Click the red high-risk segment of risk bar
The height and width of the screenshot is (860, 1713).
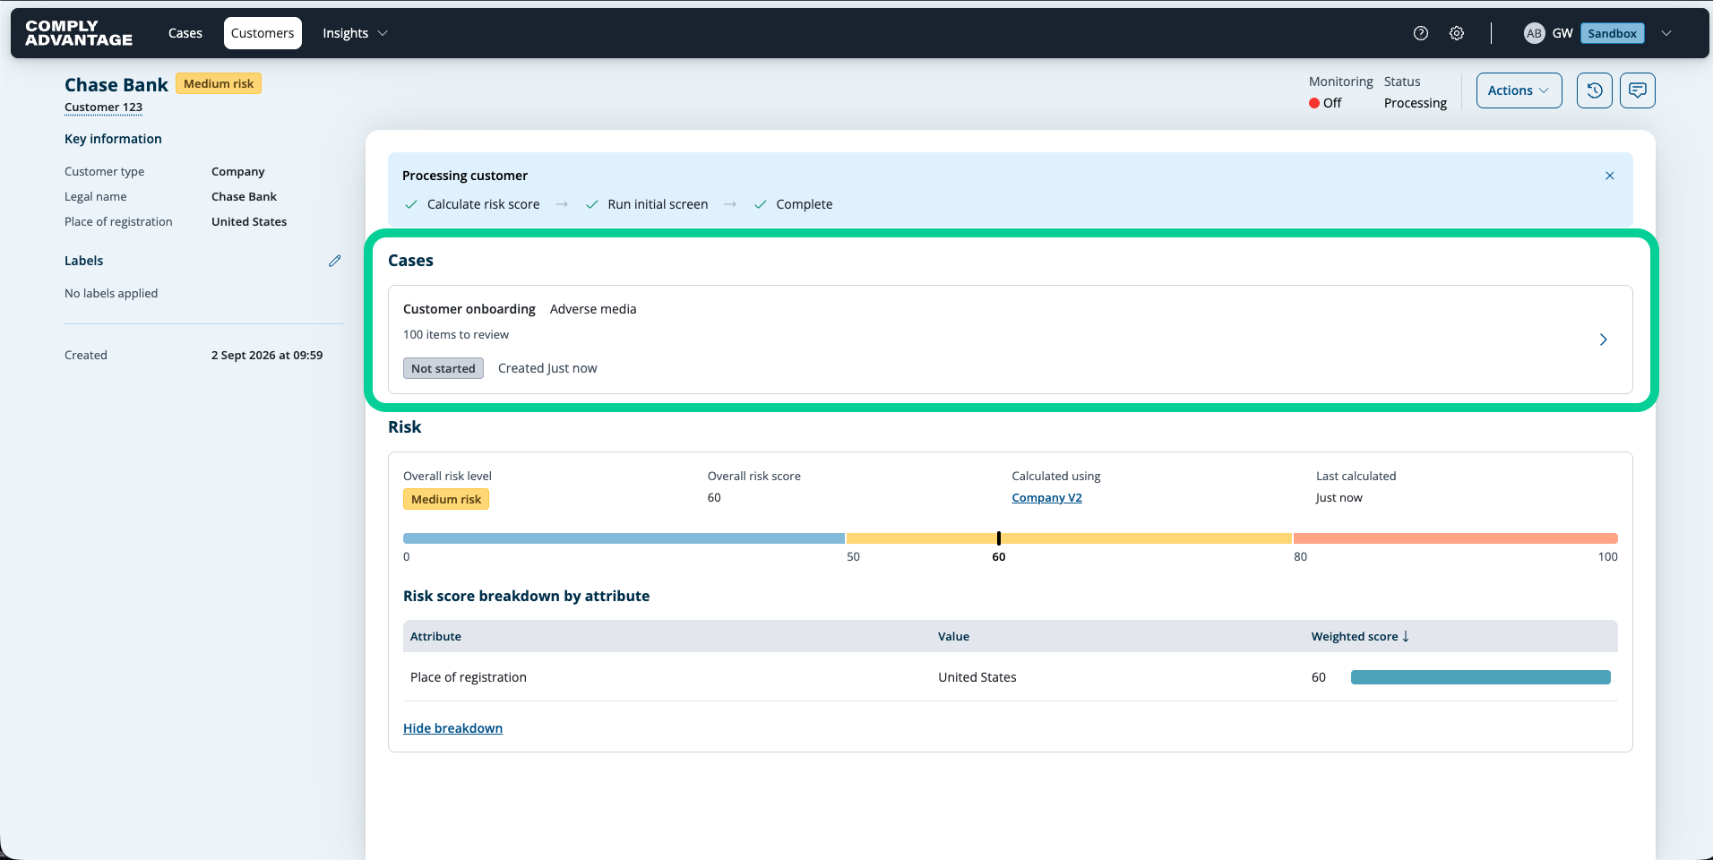[x=1456, y=538]
